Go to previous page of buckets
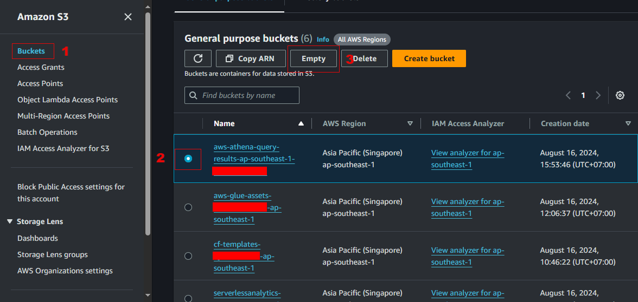 pyautogui.click(x=569, y=95)
